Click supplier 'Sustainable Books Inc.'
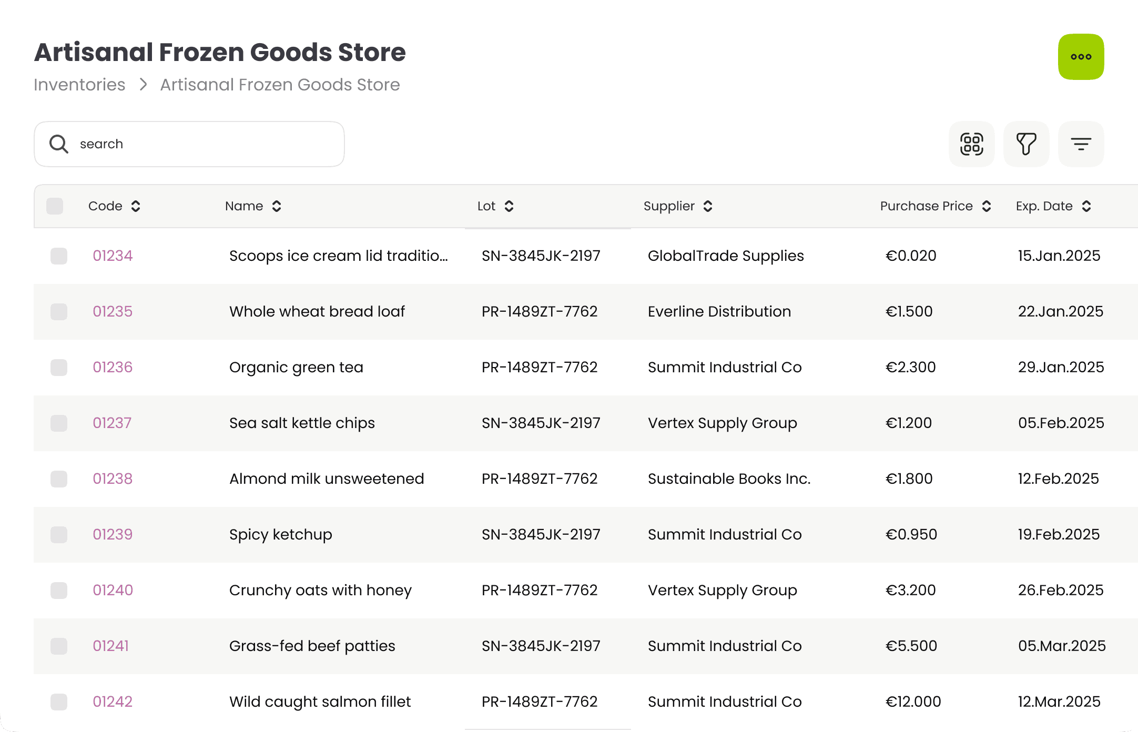1138x732 pixels. click(729, 479)
